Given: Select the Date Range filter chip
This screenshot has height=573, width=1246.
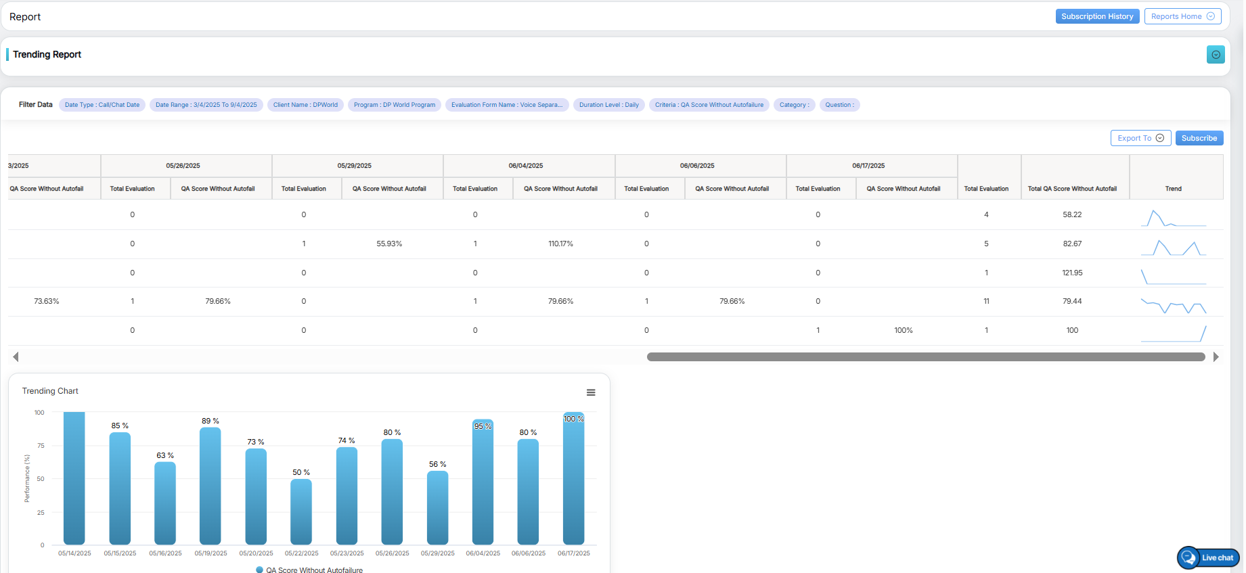Looking at the screenshot, I should [x=206, y=105].
